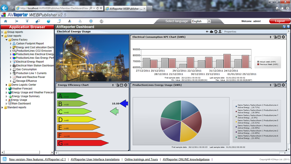Open settings of ProductionLines Energy Usage panel
291x164 pixels.
point(275,85)
